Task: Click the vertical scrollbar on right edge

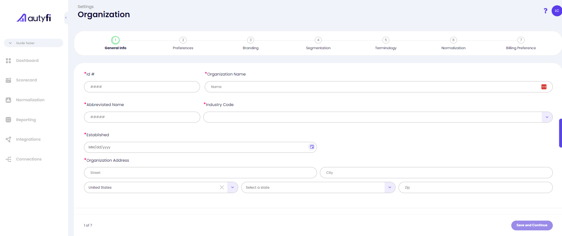Action: tap(561, 133)
